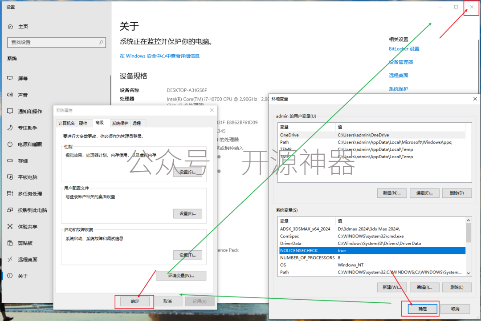This screenshot has height=321, width=481.
Task: Open 性能 设置(S)... button
Action: pyautogui.click(x=188, y=172)
